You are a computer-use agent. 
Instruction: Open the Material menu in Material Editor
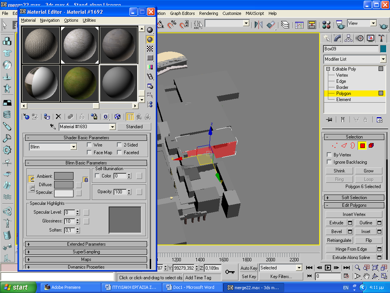coord(28,20)
